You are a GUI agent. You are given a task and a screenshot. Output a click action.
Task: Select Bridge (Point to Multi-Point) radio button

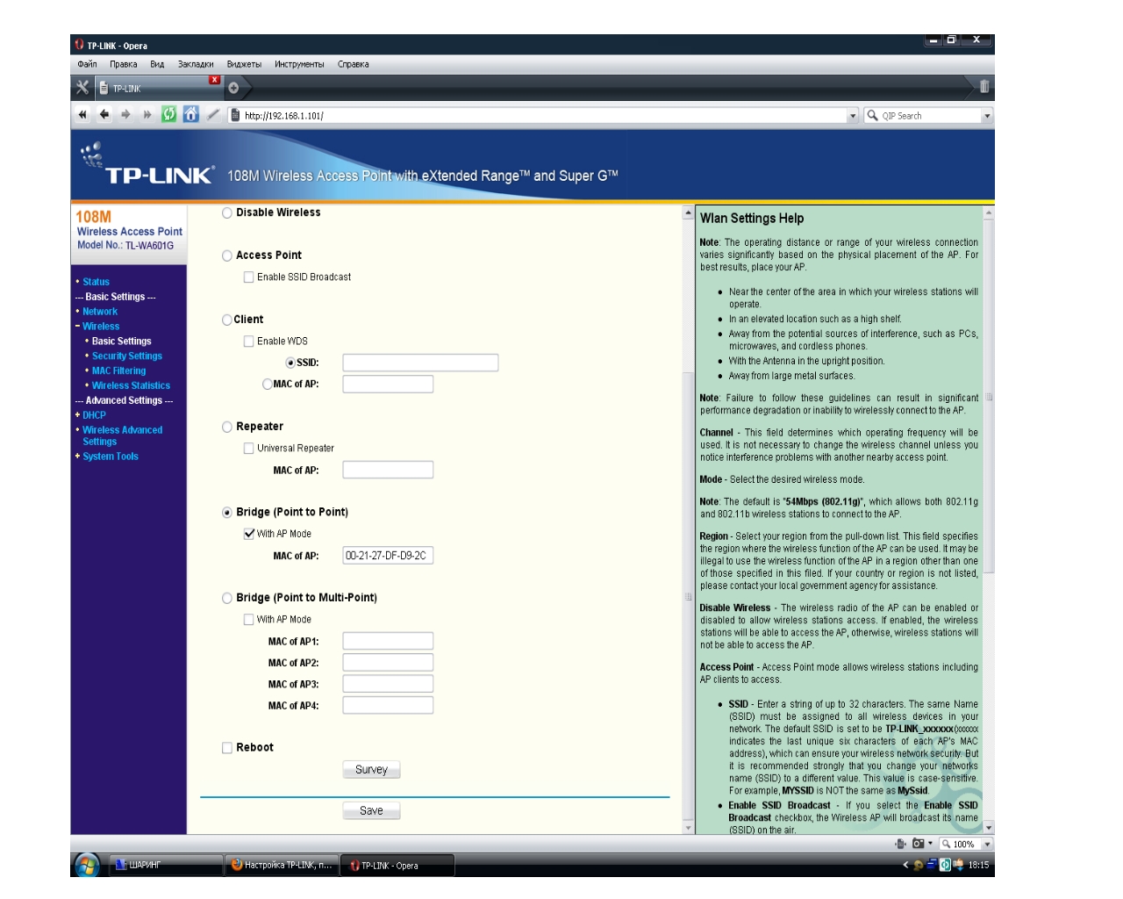tap(227, 599)
